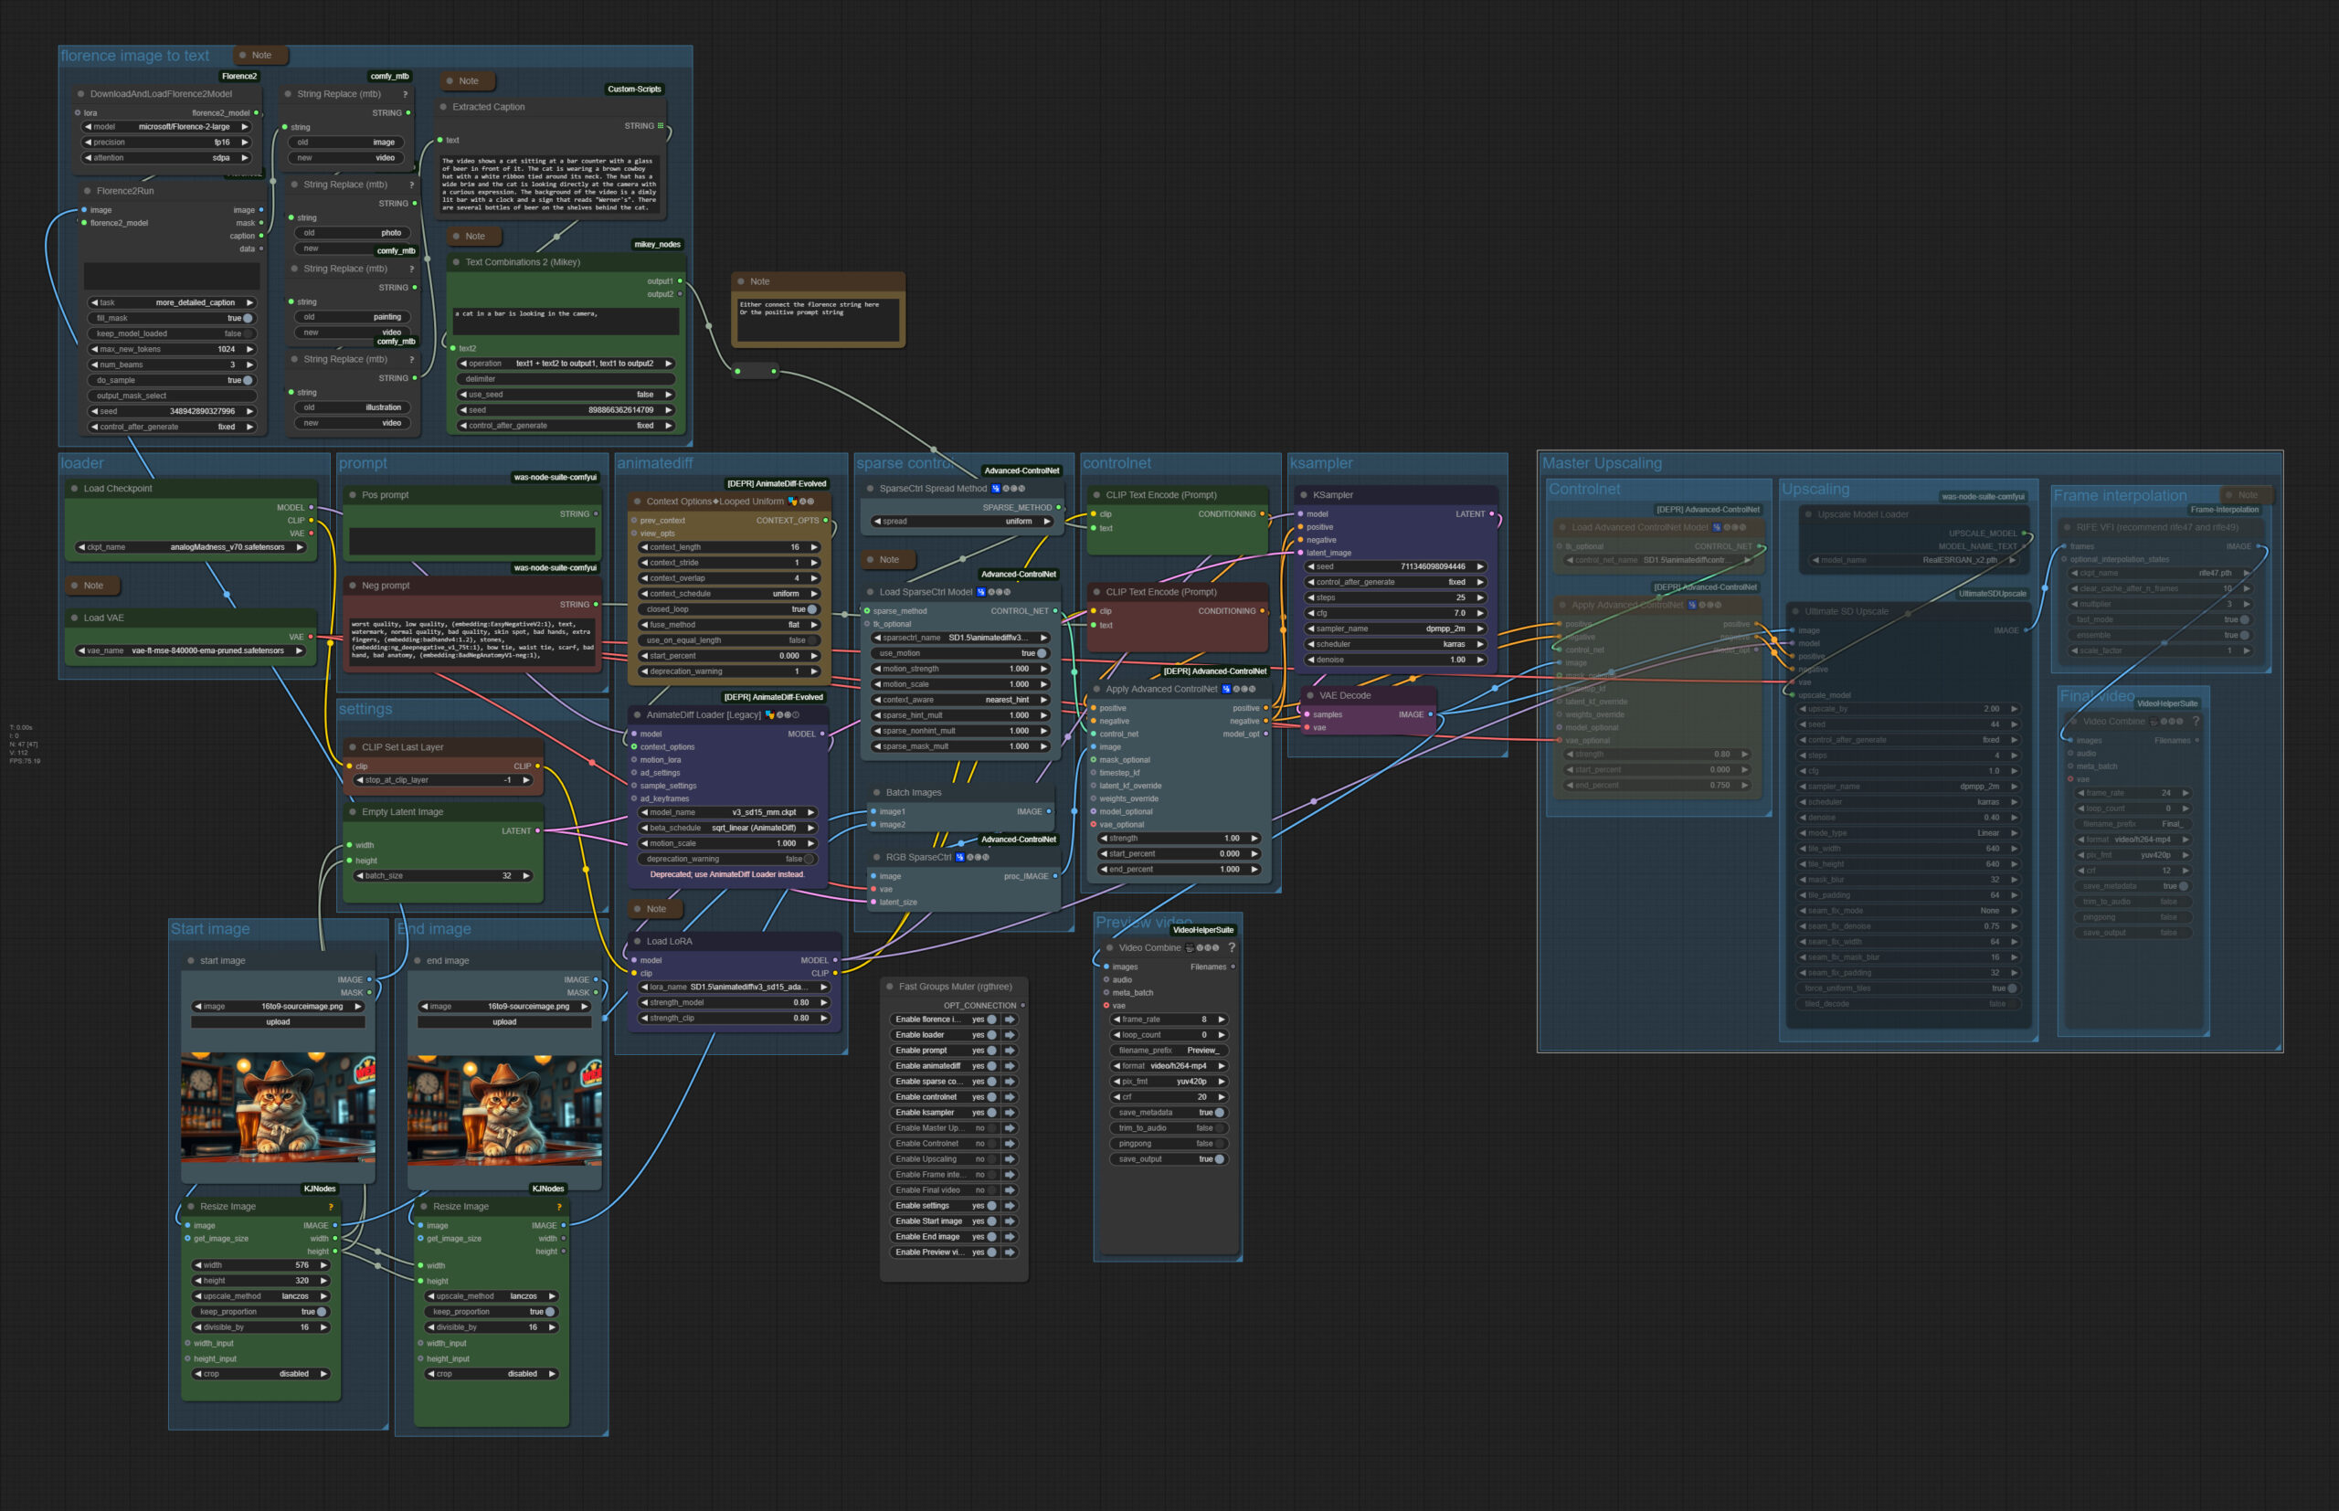Viewport: 2339px width, 1511px height.
Task: Click the 'florence image to text' group title
Action: (x=135, y=56)
